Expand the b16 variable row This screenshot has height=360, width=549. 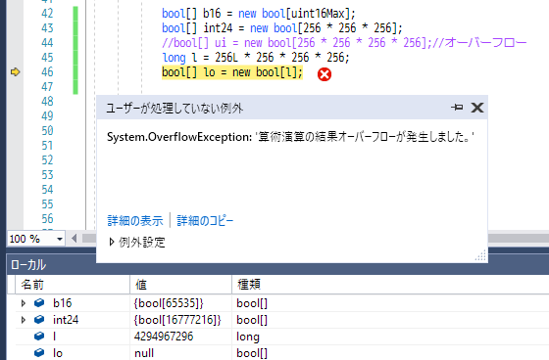24,303
